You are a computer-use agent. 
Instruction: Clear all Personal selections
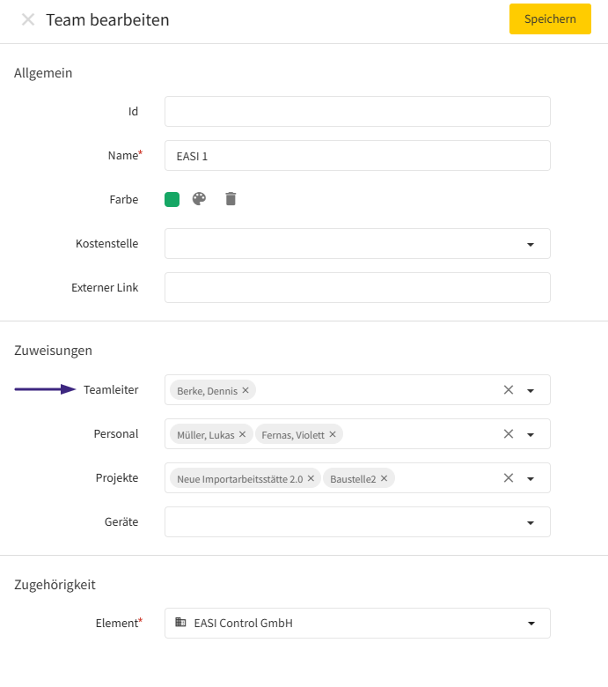coord(509,434)
